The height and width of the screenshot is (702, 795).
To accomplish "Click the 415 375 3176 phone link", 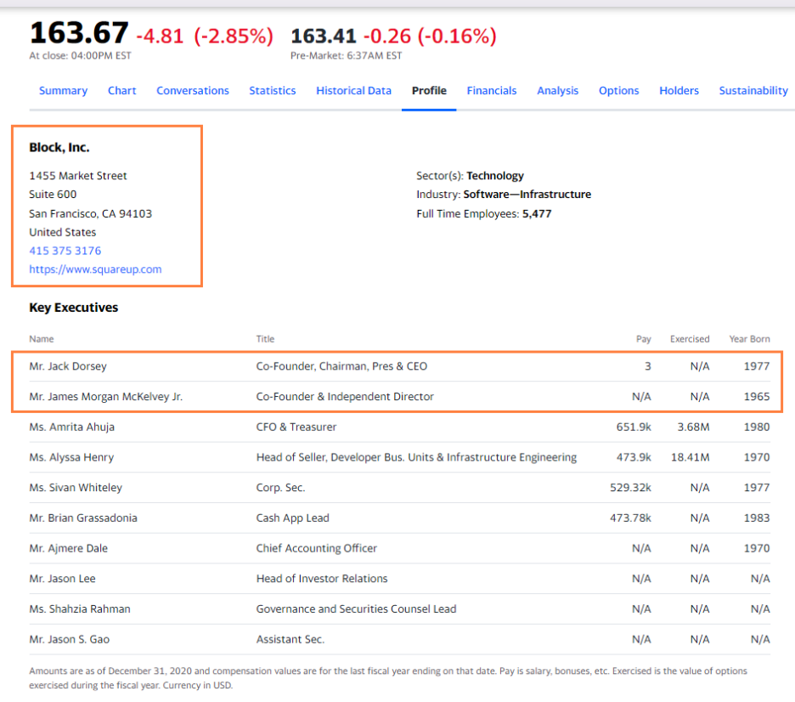I will click(x=65, y=251).
